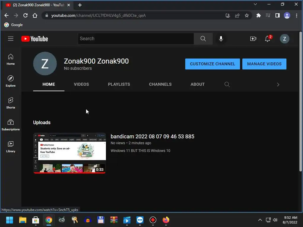The height and width of the screenshot is (227, 303).
Task: Open Subscriptions in the sidebar
Action: pos(11,125)
